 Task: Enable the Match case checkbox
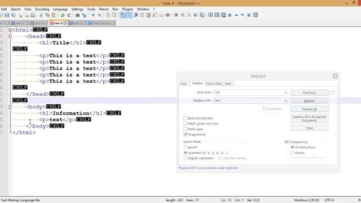tap(185, 129)
